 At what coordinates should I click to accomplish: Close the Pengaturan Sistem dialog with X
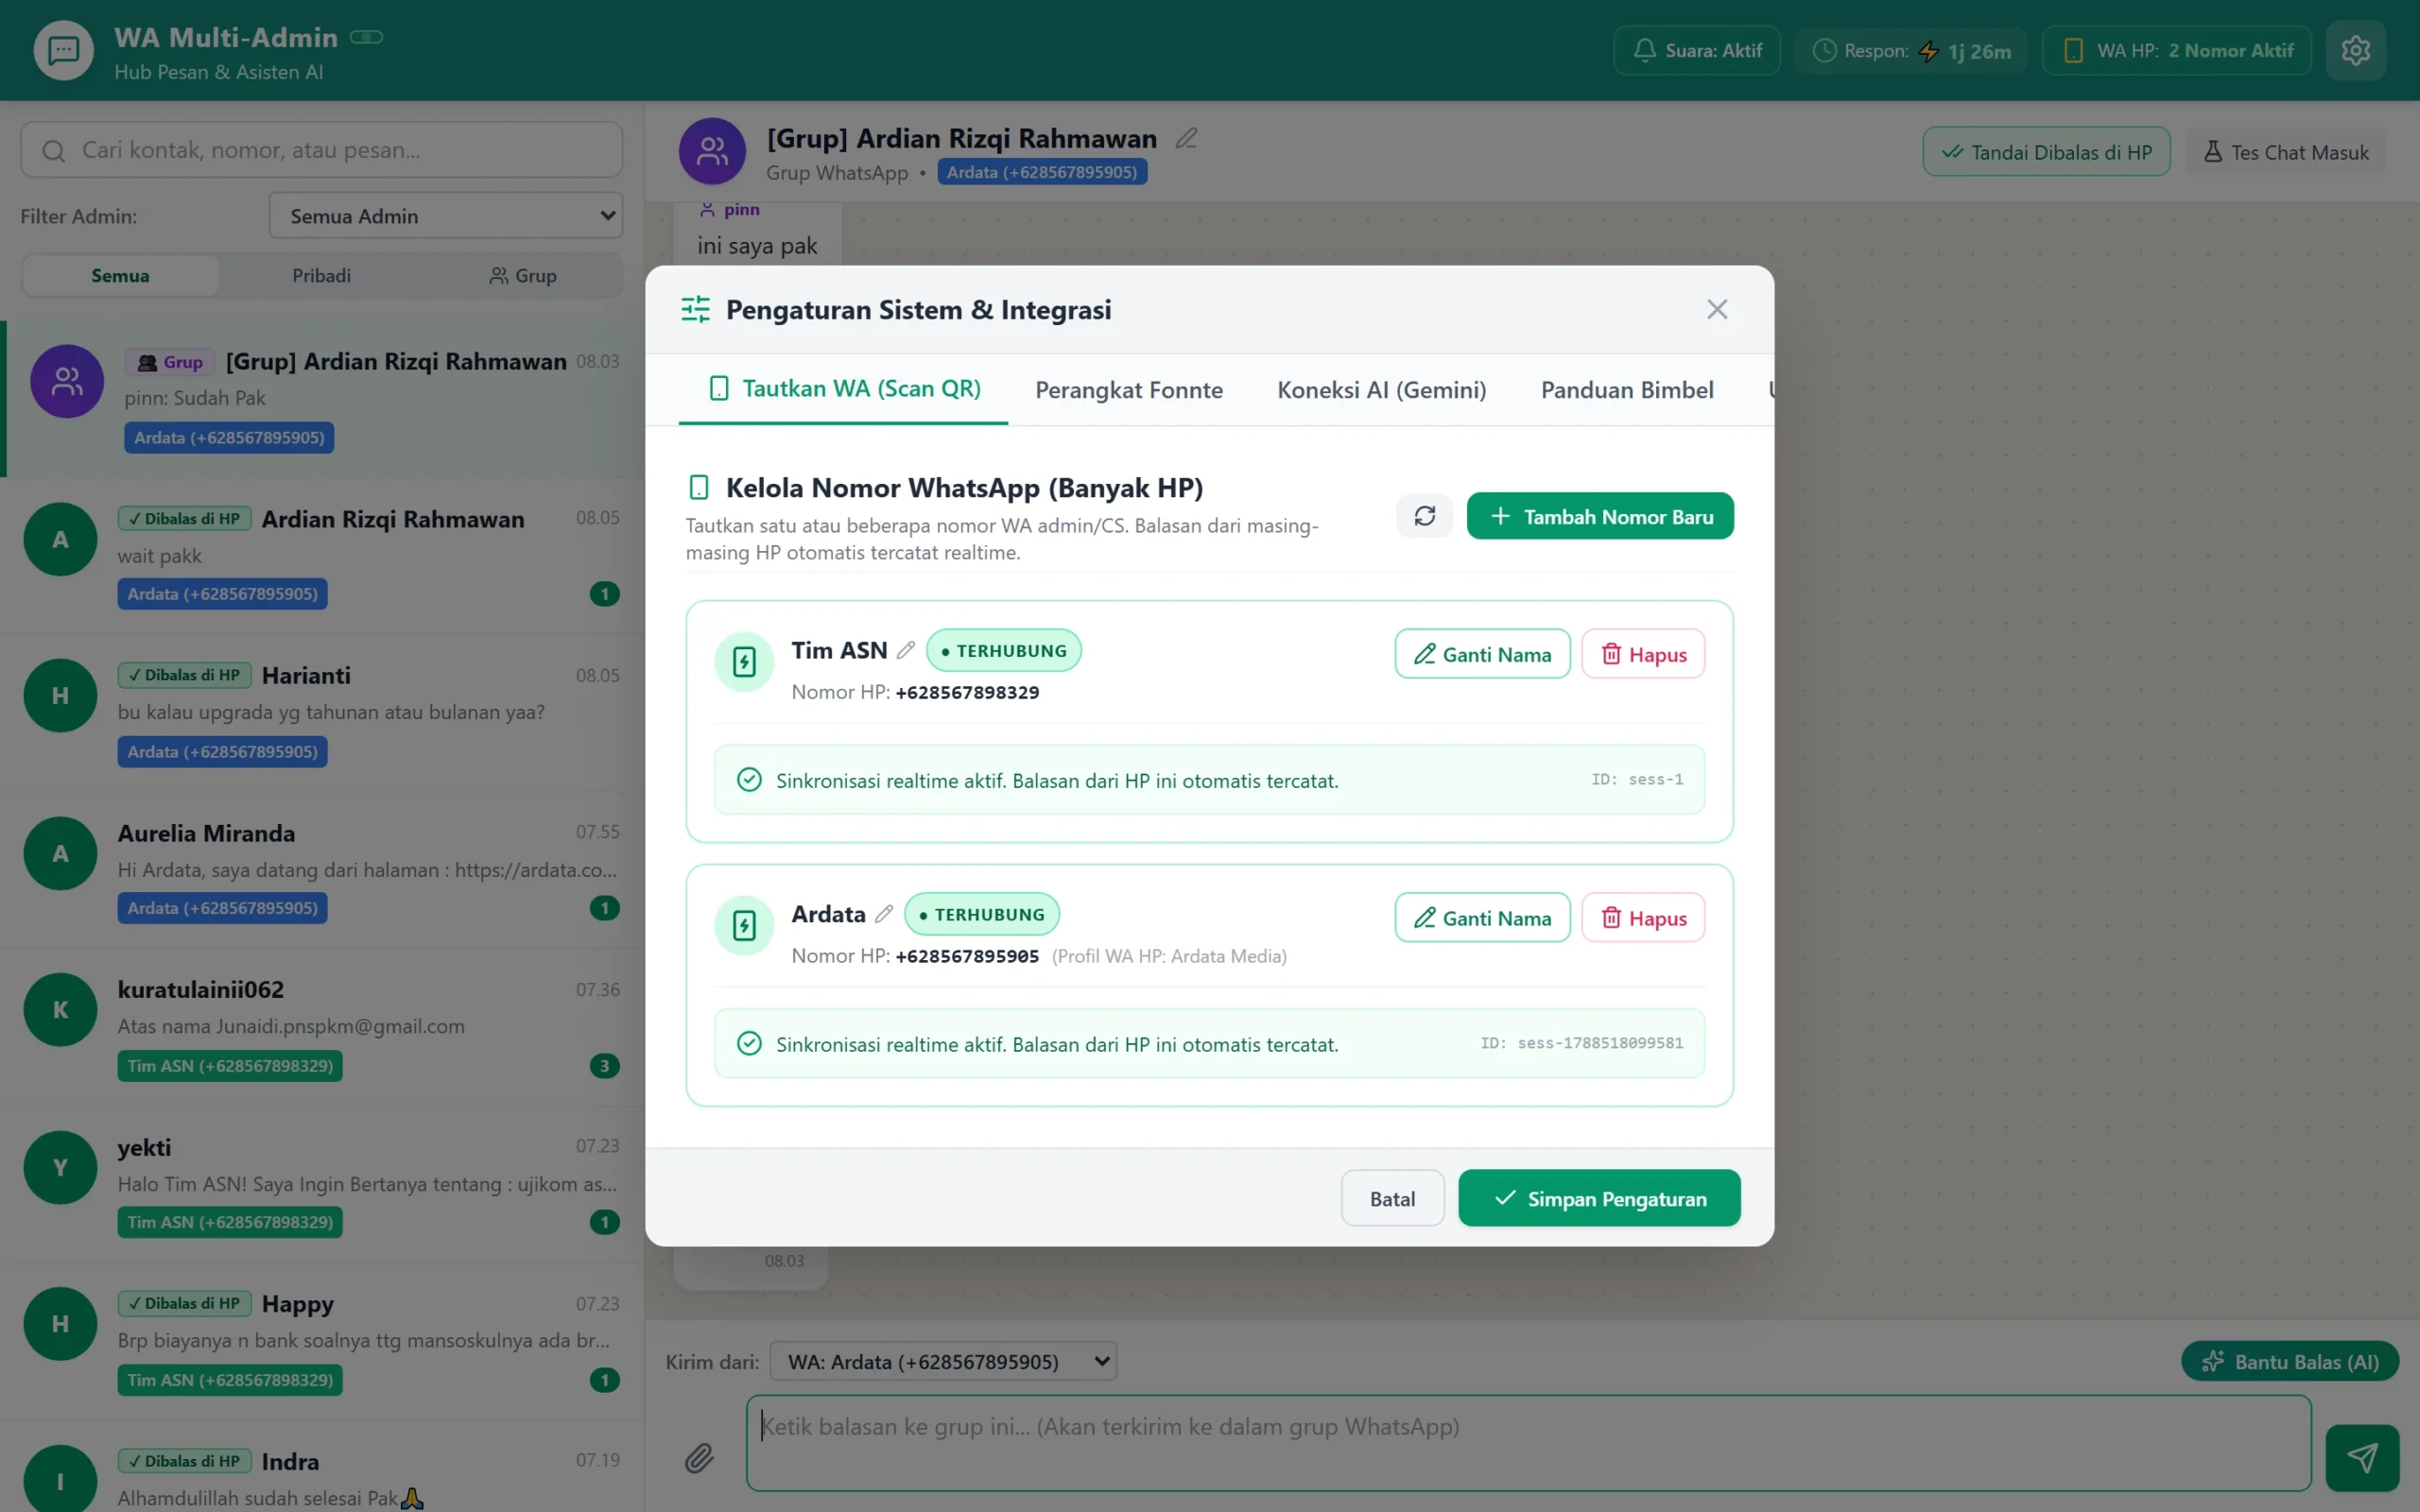click(x=1717, y=309)
